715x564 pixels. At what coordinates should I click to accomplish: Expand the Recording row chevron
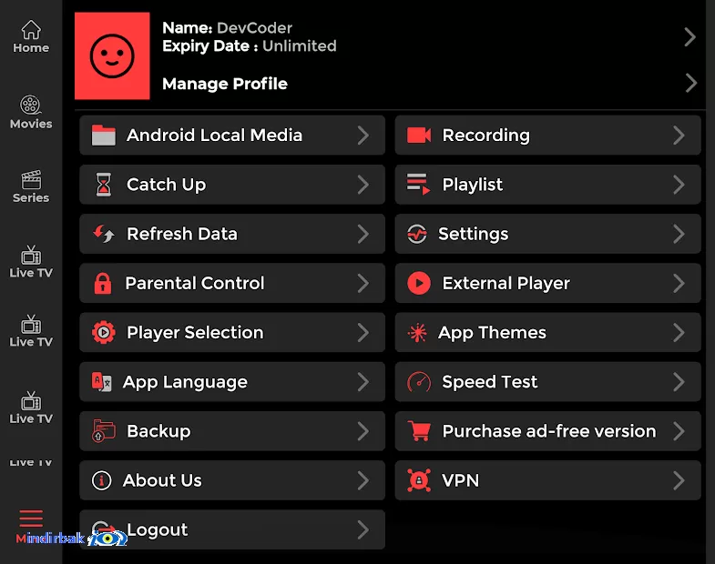[679, 136]
